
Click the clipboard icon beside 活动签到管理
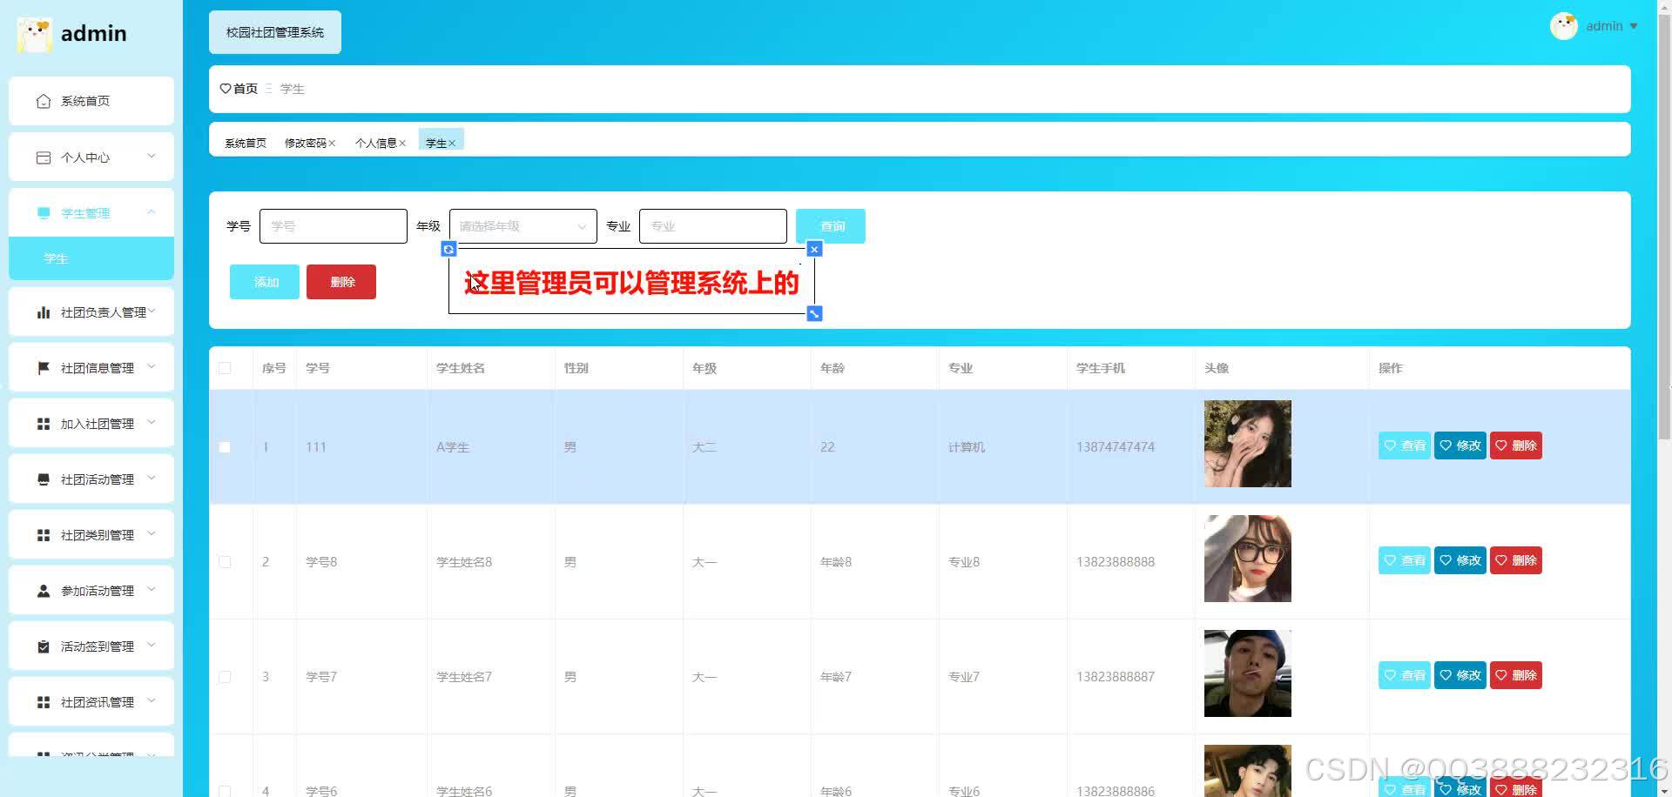click(x=44, y=646)
